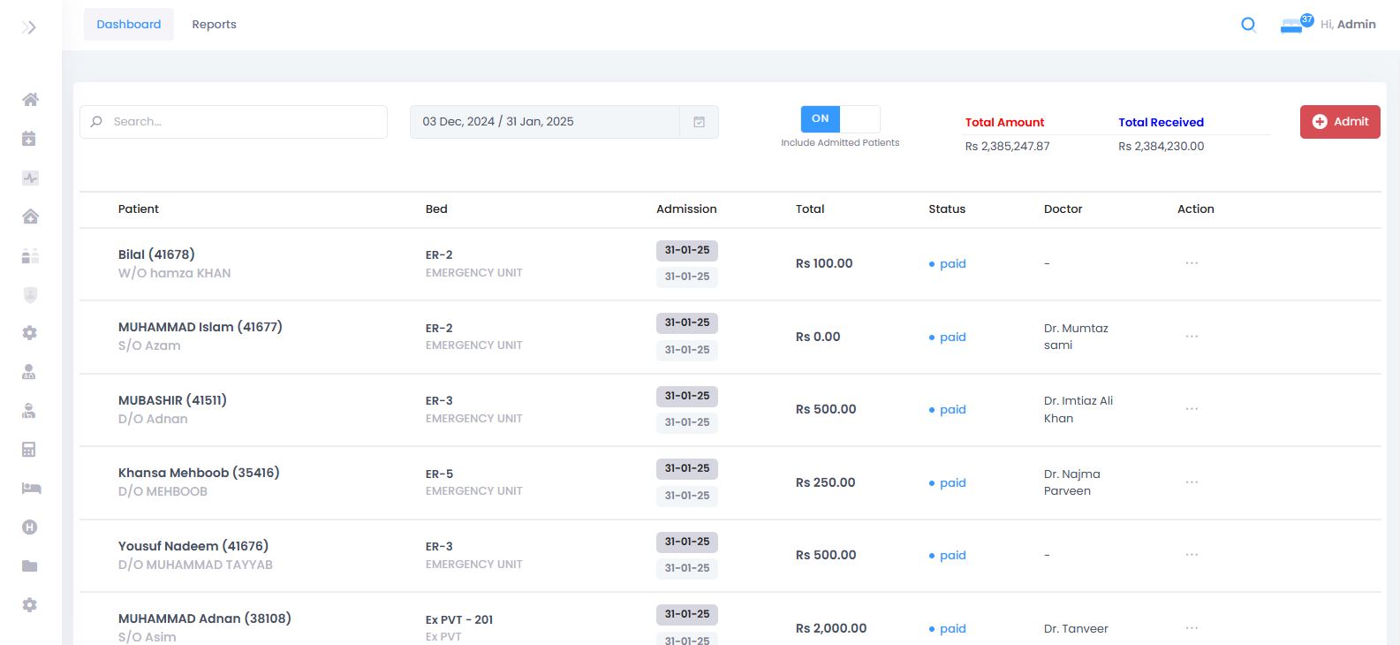This screenshot has width=1400, height=645.
Task: Click the calculator icon in the sidebar
Action: pyautogui.click(x=29, y=450)
